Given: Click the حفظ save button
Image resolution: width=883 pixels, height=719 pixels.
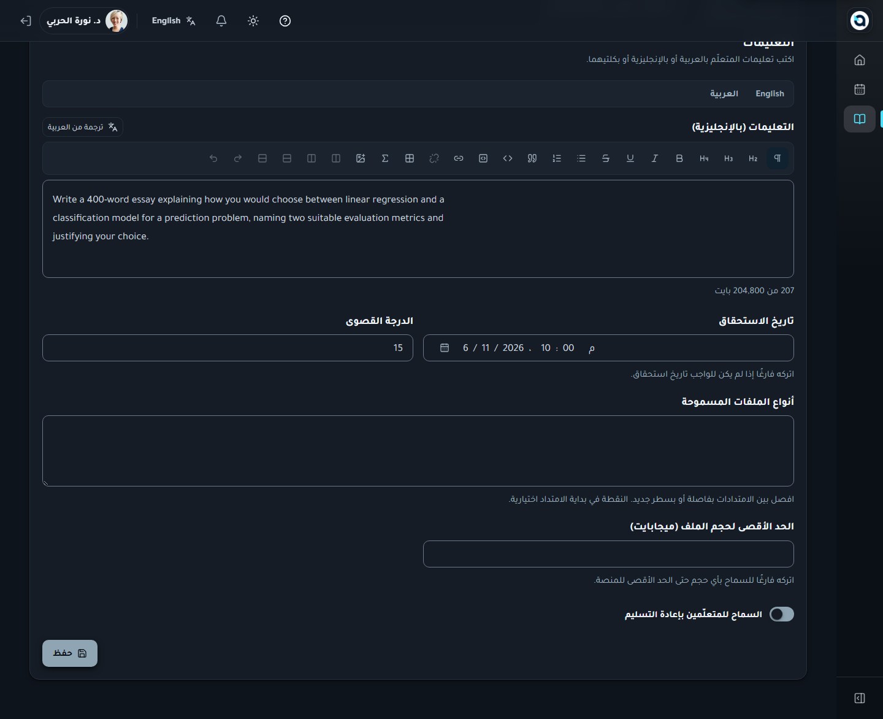Looking at the screenshot, I should click(70, 653).
